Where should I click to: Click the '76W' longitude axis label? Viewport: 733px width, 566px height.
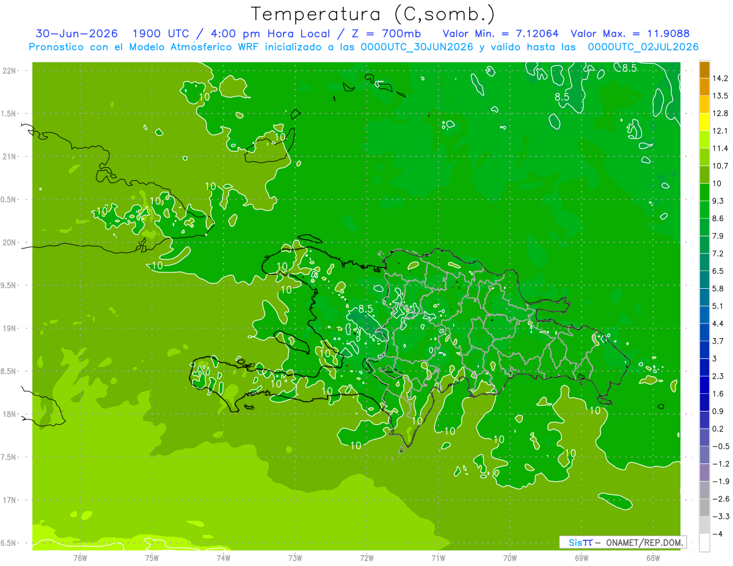[x=80, y=557]
